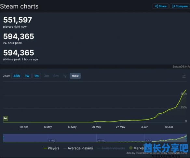Toggle the Players series in legend
The height and width of the screenshot is (158, 190).
coord(51,148)
